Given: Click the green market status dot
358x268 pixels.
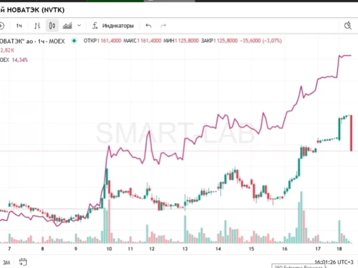Looking at the screenshot, I should [x=74, y=41].
